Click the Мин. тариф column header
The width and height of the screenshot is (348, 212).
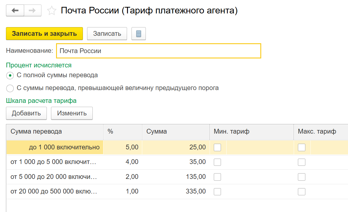click(252, 131)
